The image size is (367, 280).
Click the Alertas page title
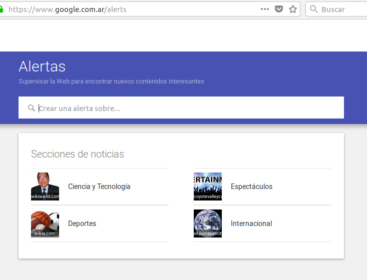pos(42,66)
